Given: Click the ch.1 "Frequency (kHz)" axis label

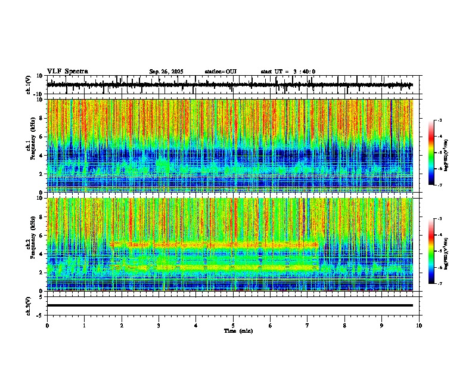Looking at the screenshot, I should (33, 138).
